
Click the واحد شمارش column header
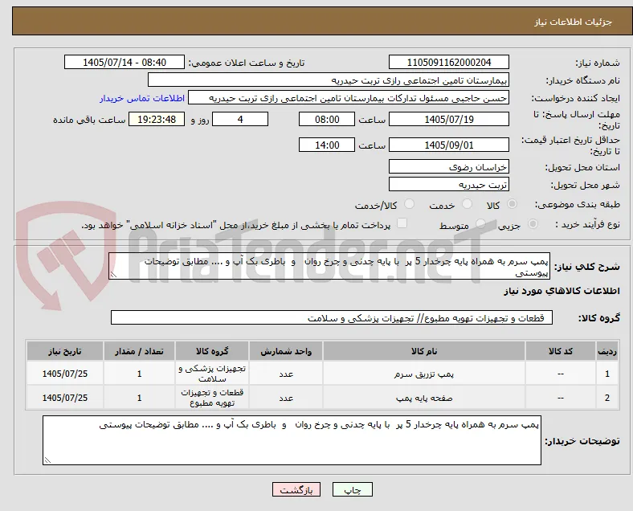286,351
